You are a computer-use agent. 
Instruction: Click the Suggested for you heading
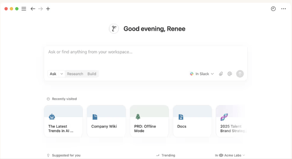click(66, 155)
